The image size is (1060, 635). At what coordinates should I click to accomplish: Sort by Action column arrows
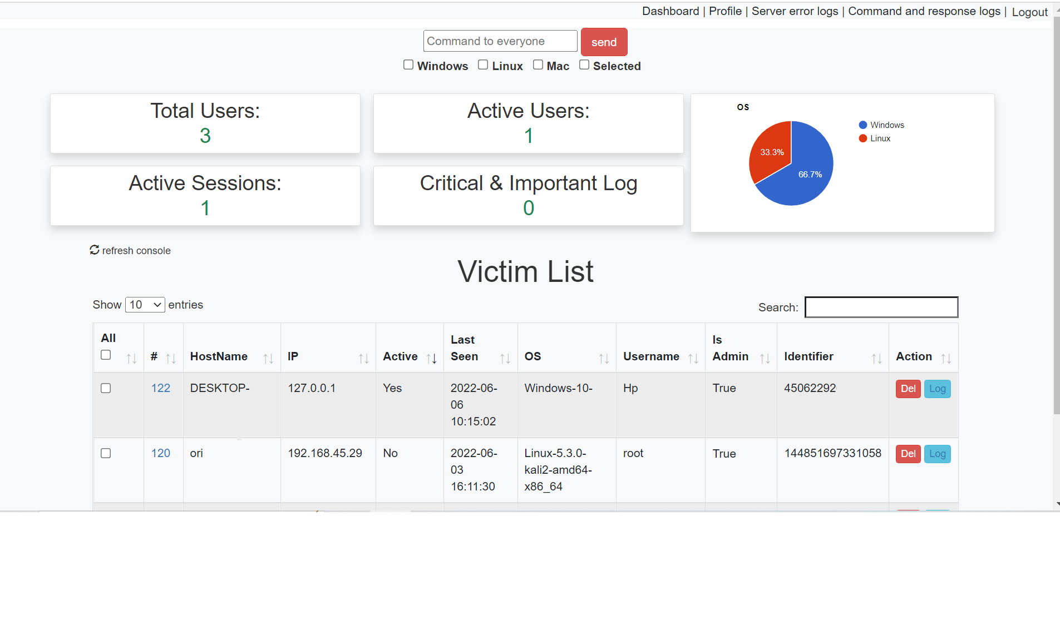[x=946, y=359]
